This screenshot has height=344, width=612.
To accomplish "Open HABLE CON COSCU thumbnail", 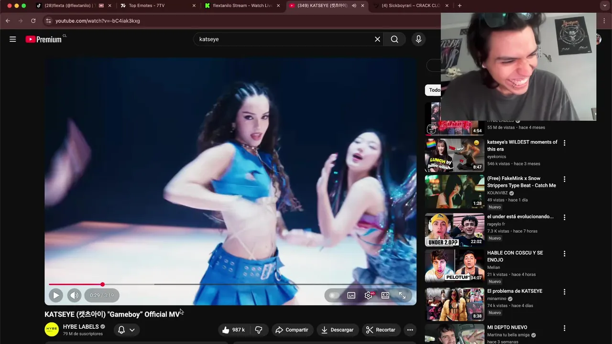I will click(454, 266).
